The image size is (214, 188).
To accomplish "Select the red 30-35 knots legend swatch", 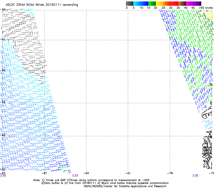I will pos(175,3).
